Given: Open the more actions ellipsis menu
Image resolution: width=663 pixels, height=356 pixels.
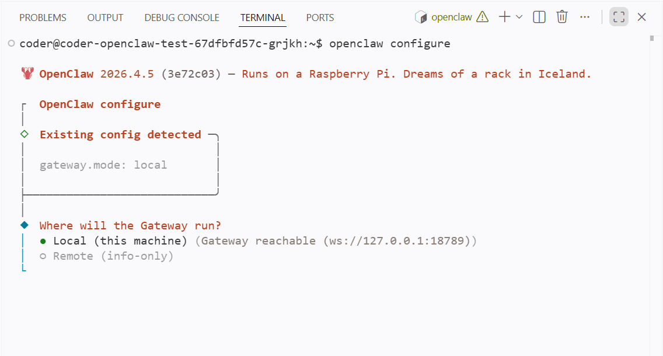Looking at the screenshot, I should coord(585,17).
